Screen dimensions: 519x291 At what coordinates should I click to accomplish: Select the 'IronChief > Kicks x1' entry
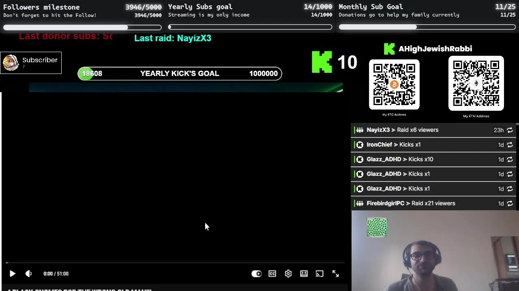click(x=434, y=145)
